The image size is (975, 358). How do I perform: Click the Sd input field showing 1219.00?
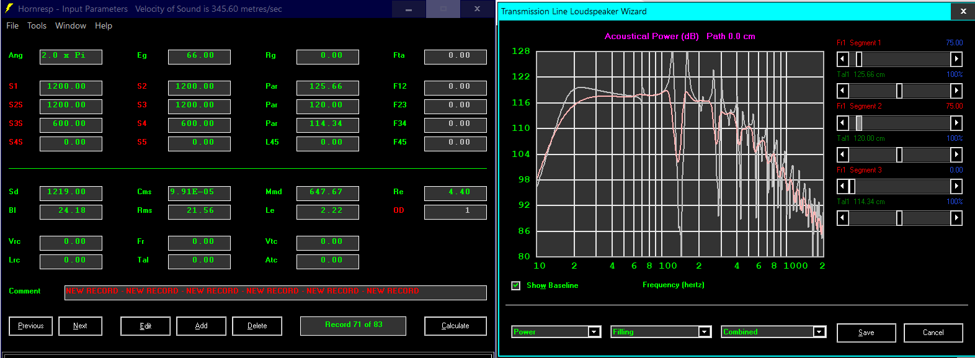click(x=71, y=193)
